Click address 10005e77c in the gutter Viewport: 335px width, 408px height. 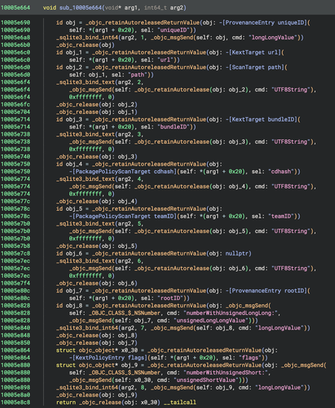coord(15,202)
